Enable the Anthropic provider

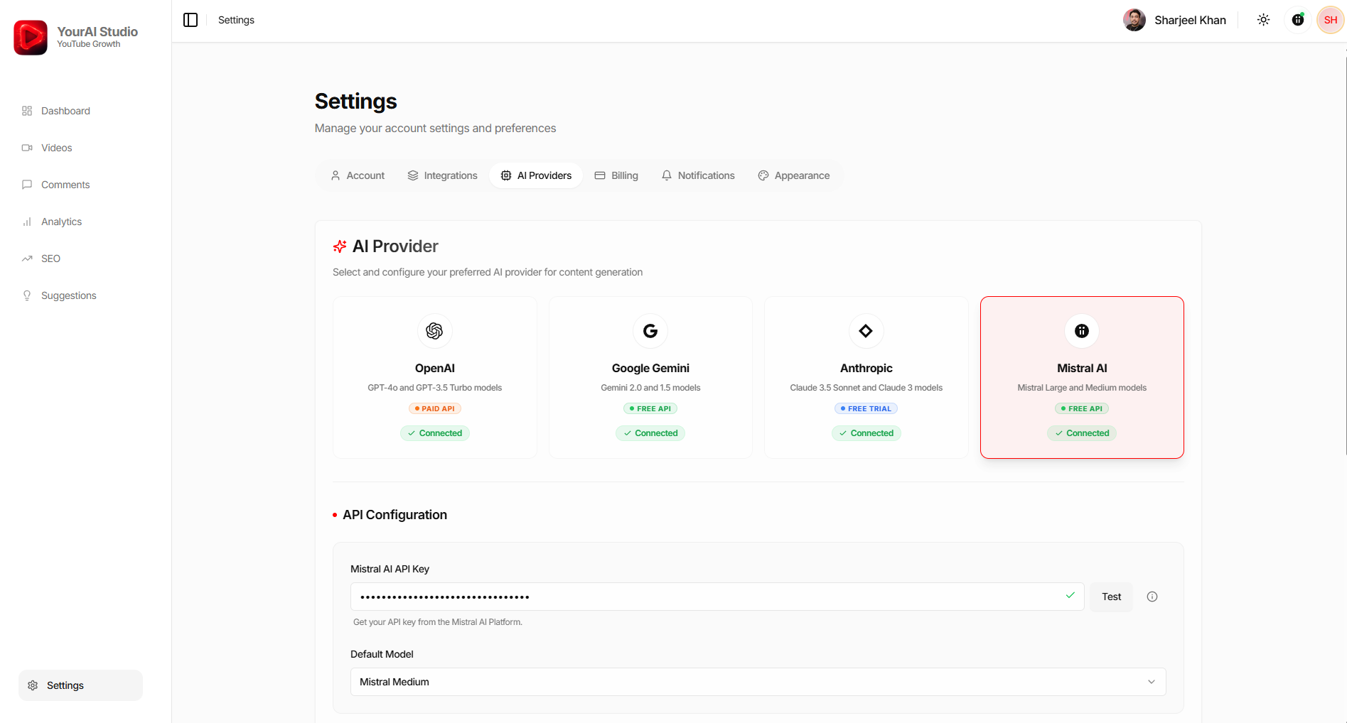point(866,377)
